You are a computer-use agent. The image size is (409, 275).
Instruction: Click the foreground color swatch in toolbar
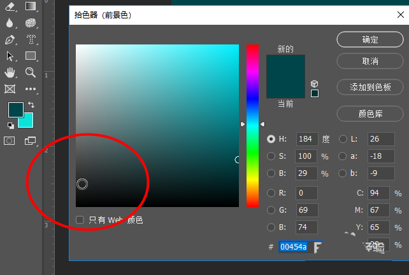pyautogui.click(x=16, y=109)
